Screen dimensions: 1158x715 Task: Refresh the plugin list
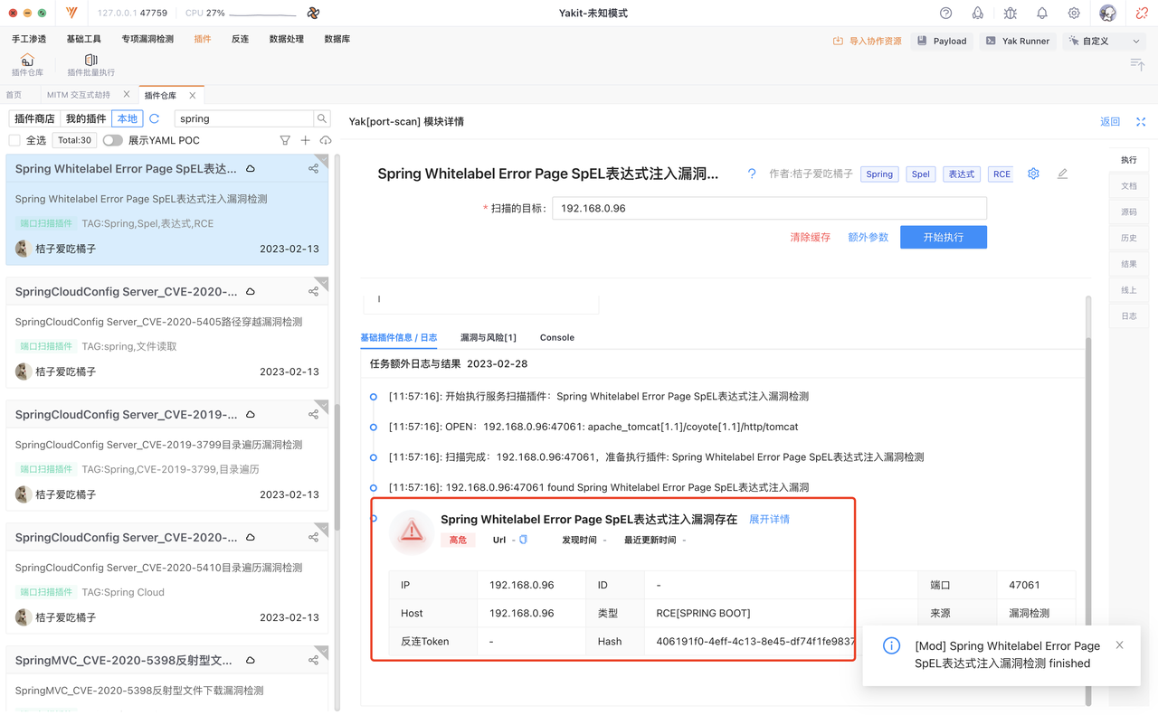click(155, 118)
